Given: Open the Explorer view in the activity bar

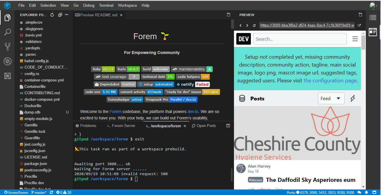Looking at the screenshot, I should pos(7,18).
